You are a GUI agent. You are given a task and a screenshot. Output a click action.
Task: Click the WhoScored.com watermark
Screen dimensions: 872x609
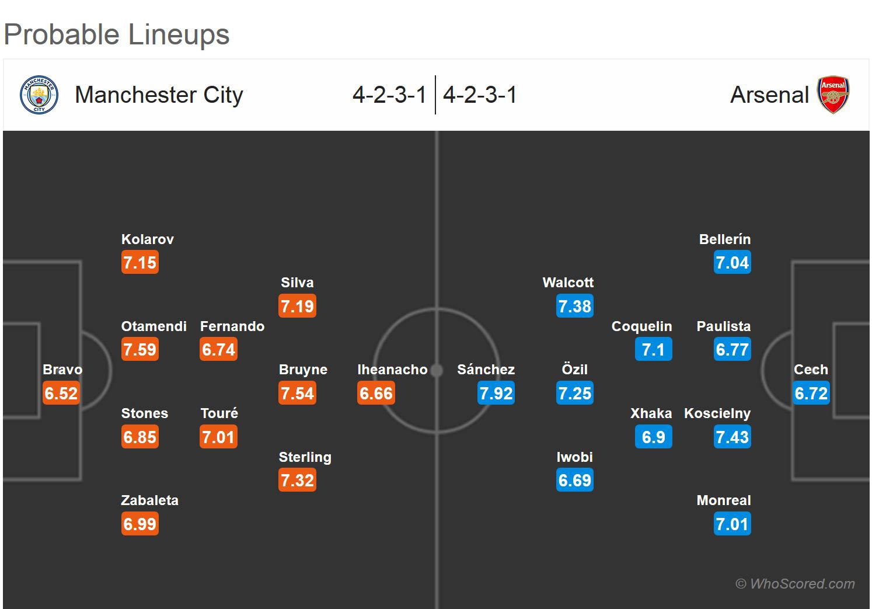[x=795, y=584]
